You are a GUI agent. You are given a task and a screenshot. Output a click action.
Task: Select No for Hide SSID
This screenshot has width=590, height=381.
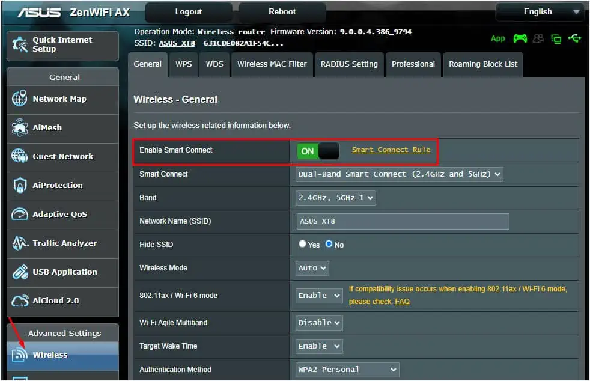coord(329,244)
